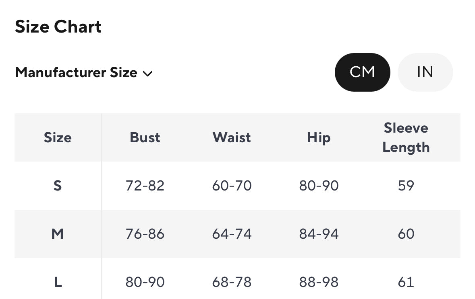
Task: Click the chevron beside Manufacturer Size
Action: point(147,74)
